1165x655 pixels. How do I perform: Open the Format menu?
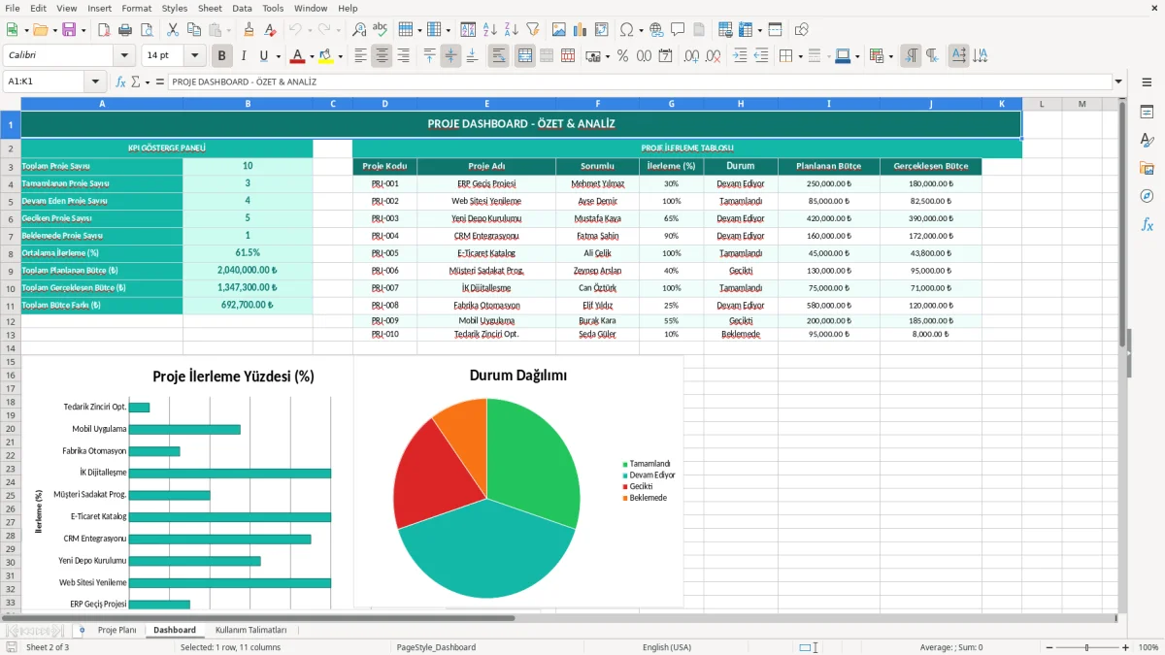(x=136, y=8)
